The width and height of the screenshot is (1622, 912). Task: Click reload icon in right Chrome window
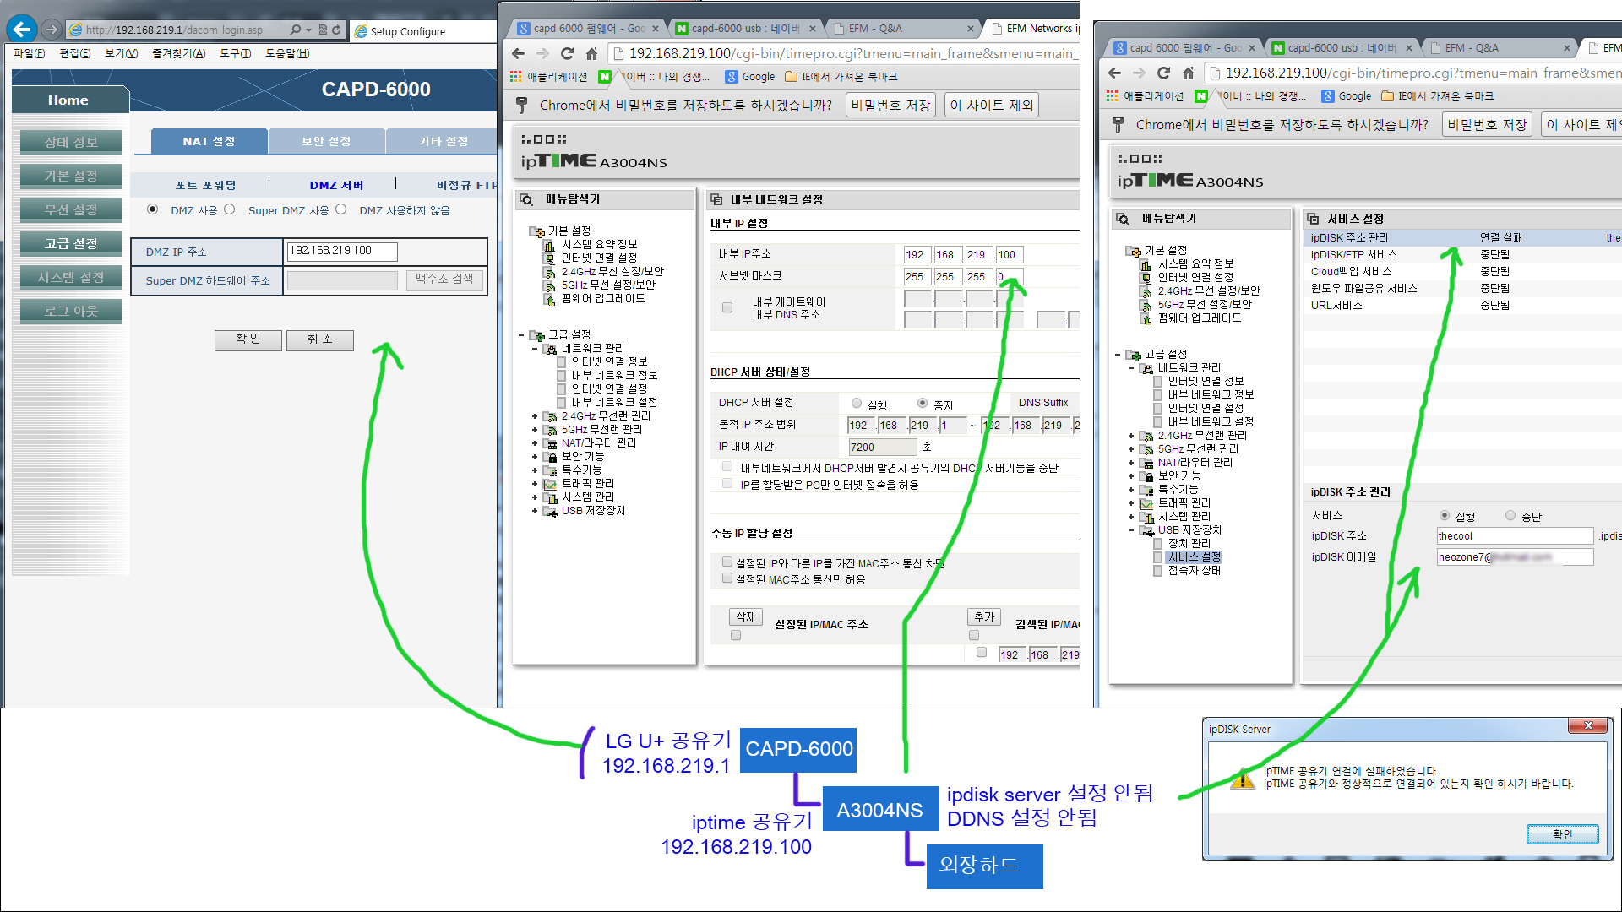[1163, 73]
